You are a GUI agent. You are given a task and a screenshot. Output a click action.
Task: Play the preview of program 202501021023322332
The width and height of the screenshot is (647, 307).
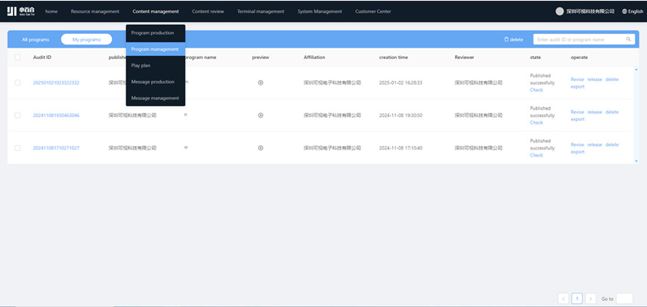point(261,82)
